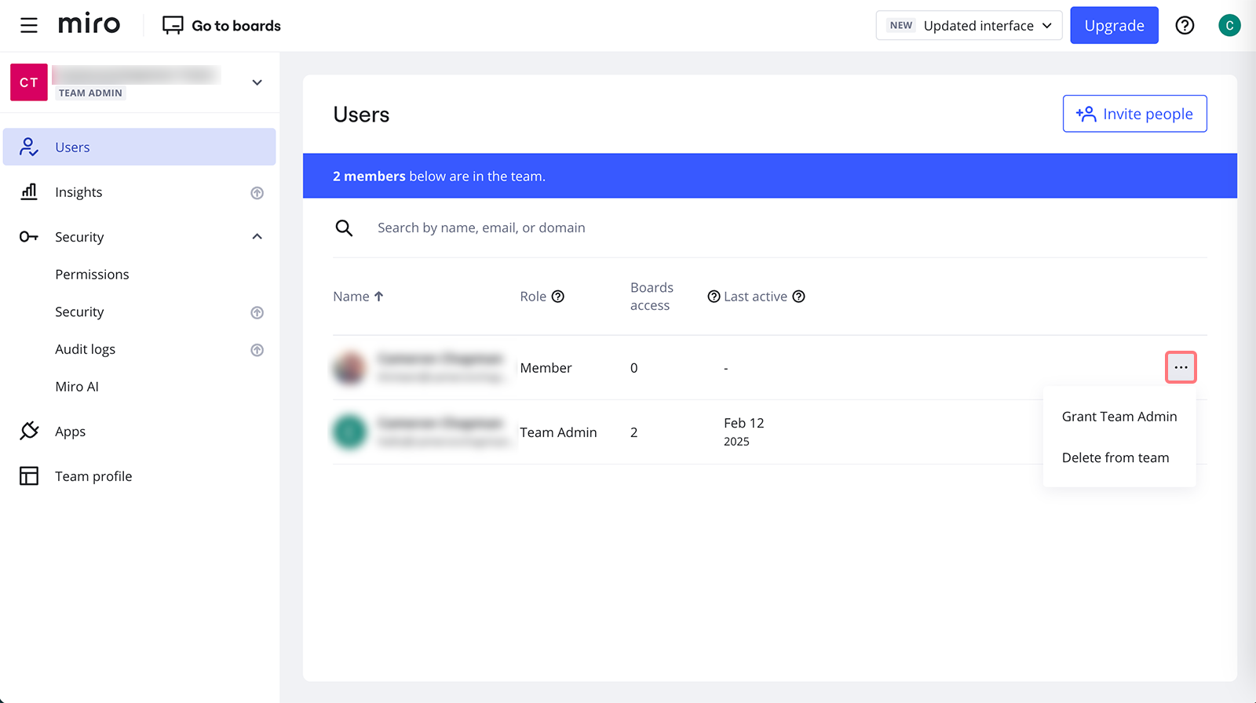The image size is (1256, 703).
Task: Open the help question mark icon
Action: tap(1185, 26)
